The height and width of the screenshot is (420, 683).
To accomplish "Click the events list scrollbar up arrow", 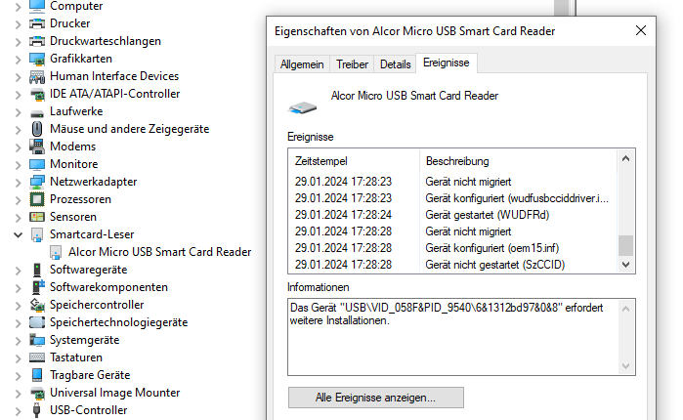I will click(x=626, y=158).
